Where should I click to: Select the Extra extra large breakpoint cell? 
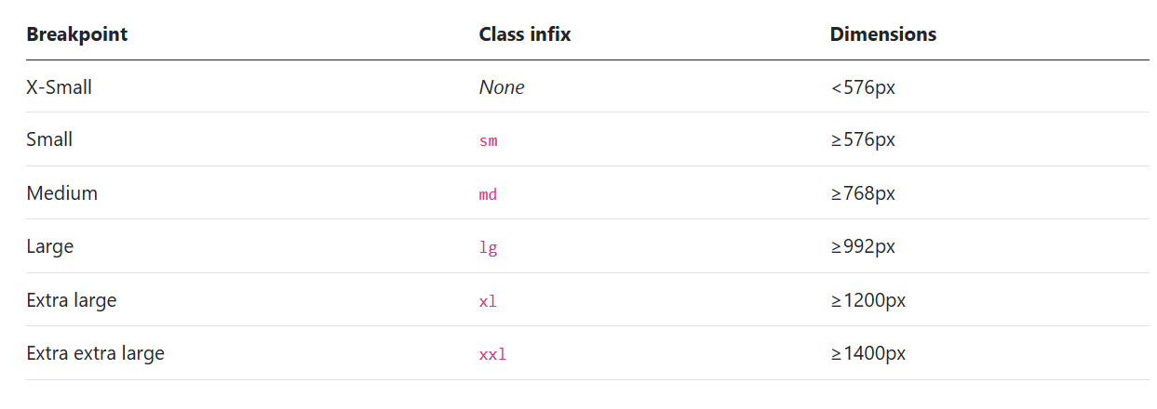pos(96,353)
